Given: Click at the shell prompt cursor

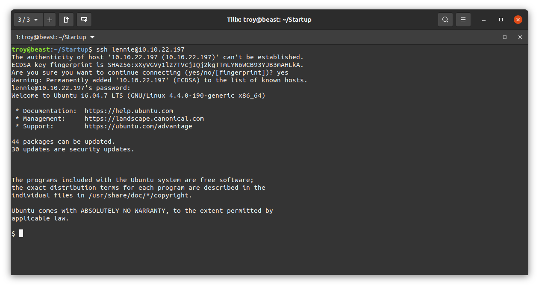Looking at the screenshot, I should pos(21,233).
